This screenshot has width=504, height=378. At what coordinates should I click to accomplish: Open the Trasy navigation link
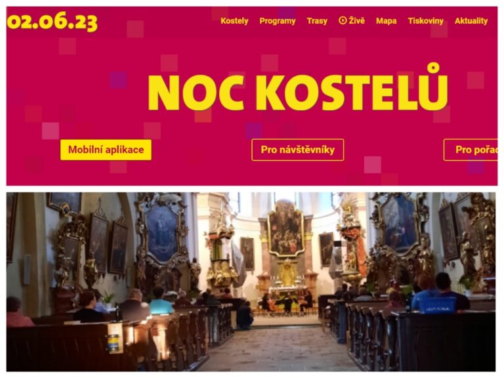point(317,21)
